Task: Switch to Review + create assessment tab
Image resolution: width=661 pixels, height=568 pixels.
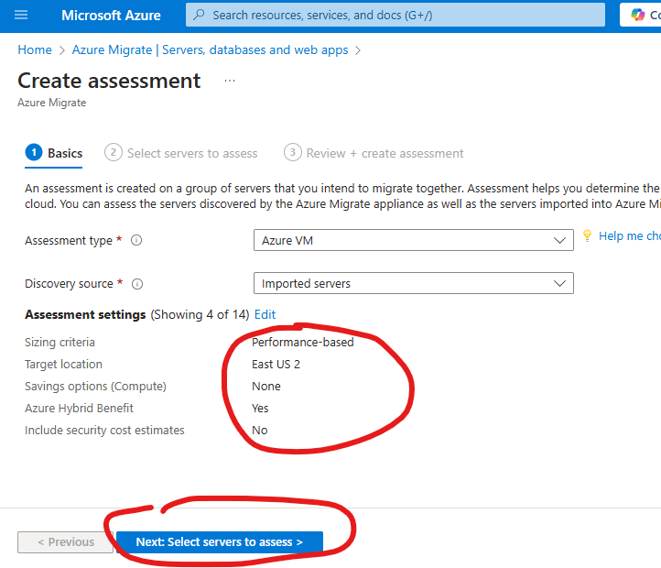Action: (374, 153)
